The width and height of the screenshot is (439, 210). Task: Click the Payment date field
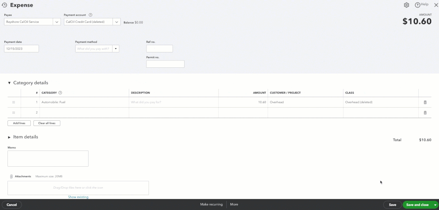[22, 49]
